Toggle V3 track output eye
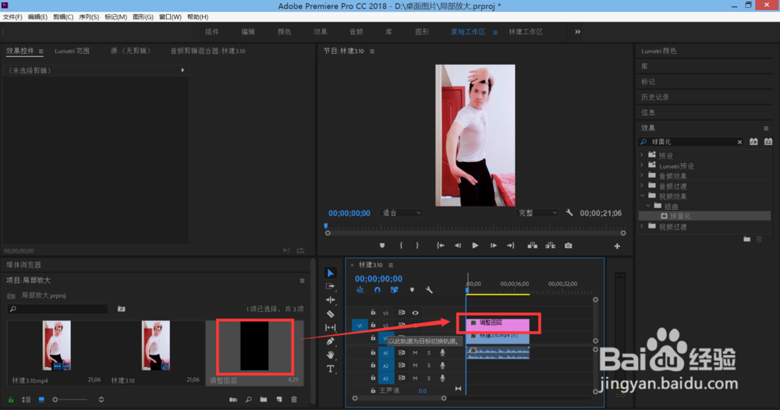 click(416, 313)
